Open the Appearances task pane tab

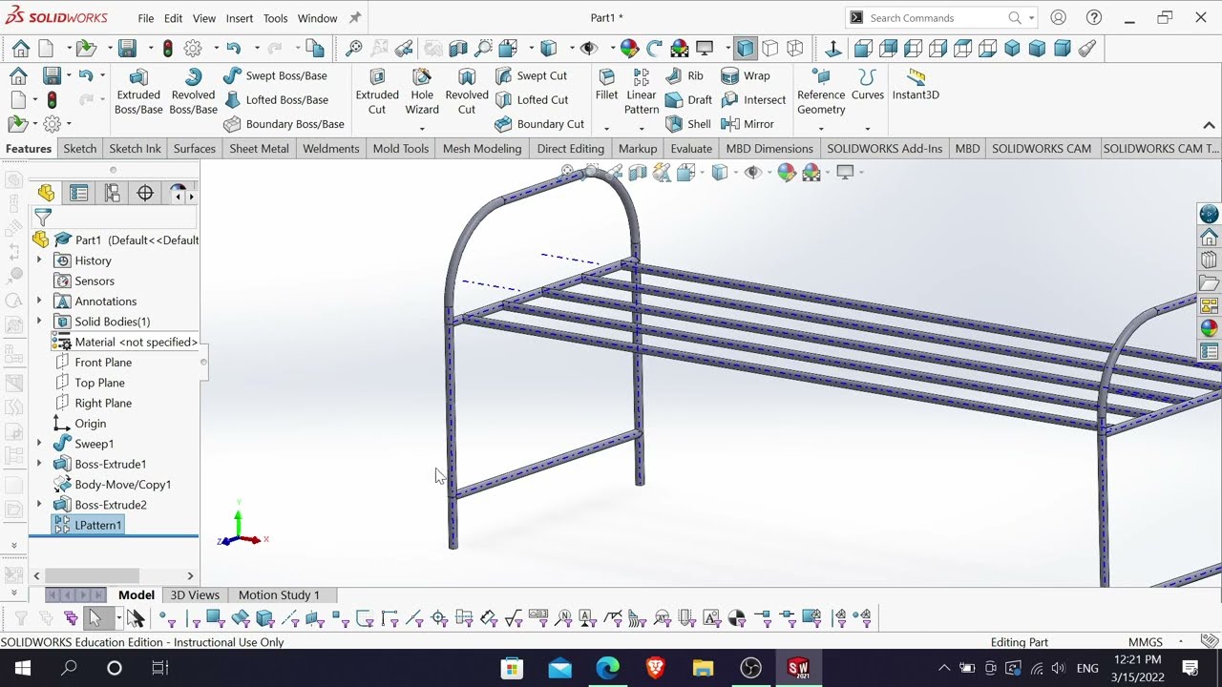(x=1209, y=328)
